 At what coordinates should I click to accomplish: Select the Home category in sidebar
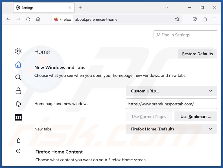[18, 64]
